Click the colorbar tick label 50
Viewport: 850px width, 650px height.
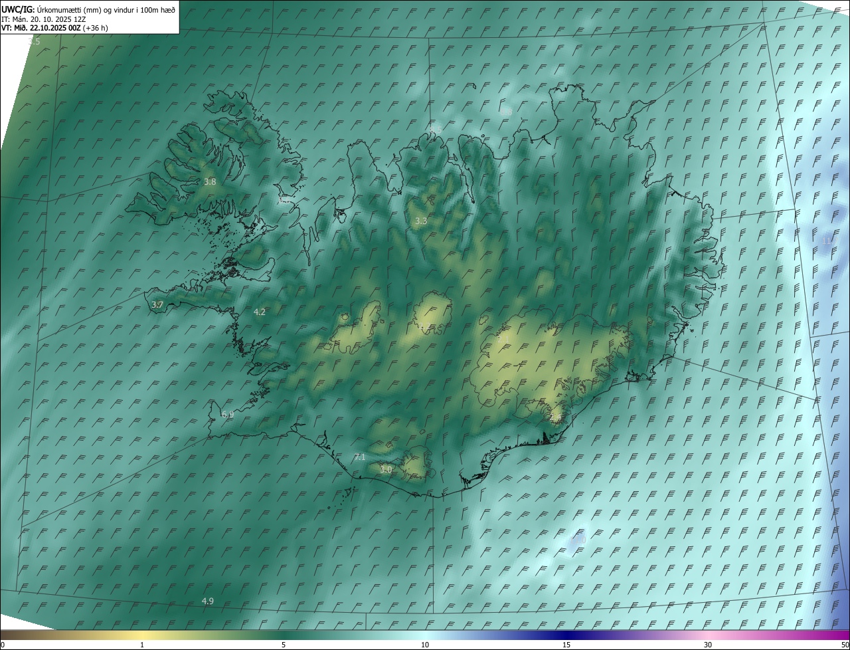(845, 645)
